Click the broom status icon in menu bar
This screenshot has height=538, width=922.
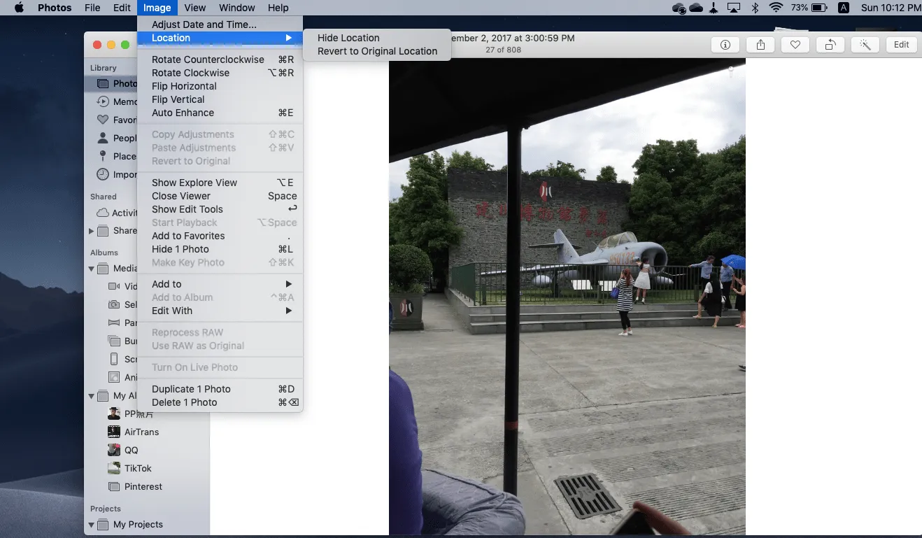(x=714, y=8)
